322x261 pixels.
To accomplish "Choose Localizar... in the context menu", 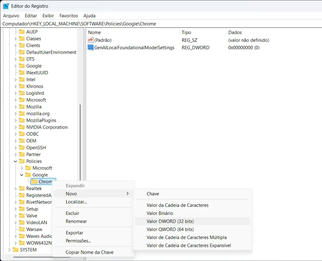I will pos(93,202).
